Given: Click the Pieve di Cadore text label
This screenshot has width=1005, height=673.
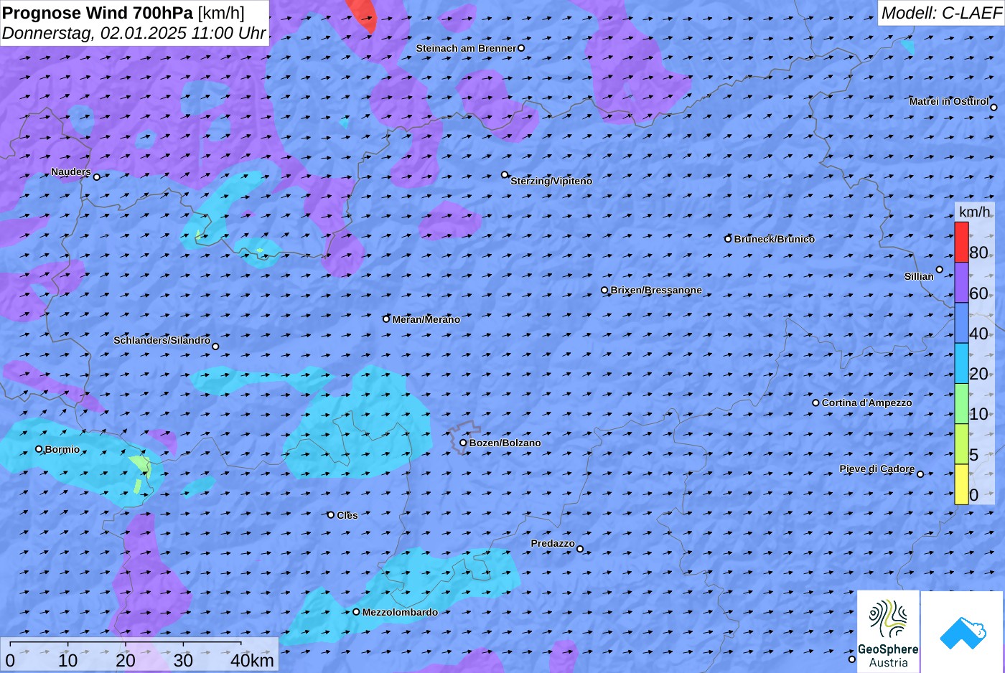Looking at the screenshot, I should tap(877, 469).
